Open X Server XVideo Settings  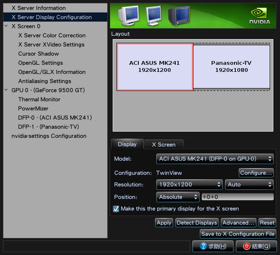pyautogui.click(x=55, y=44)
